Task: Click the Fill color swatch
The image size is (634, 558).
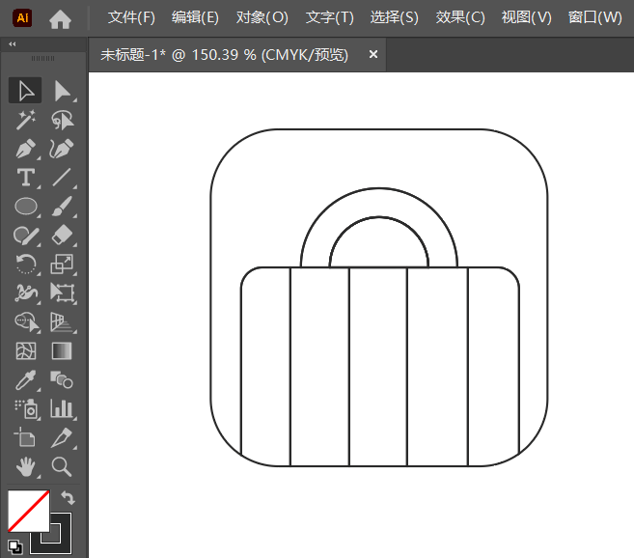Action: (26, 511)
